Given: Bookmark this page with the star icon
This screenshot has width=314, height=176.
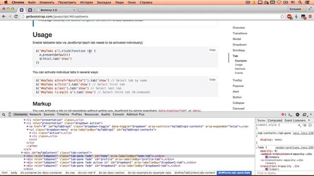Looking at the screenshot, I should coord(282,17).
